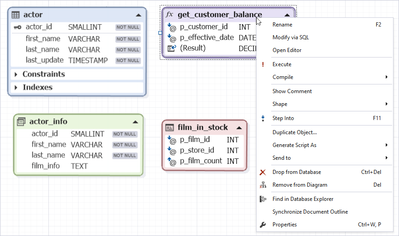This screenshot has height=236, width=399.
Task: Collapse the actor_info view box
Action: point(136,122)
